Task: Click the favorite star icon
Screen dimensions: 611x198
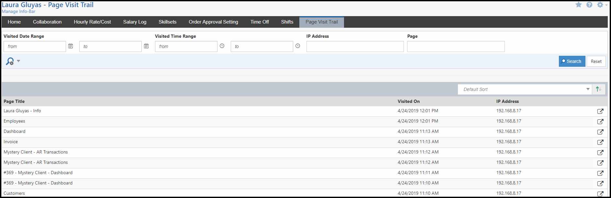Action: [x=579, y=5]
